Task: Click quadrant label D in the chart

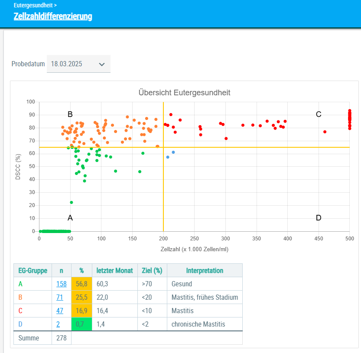Action: (319, 218)
